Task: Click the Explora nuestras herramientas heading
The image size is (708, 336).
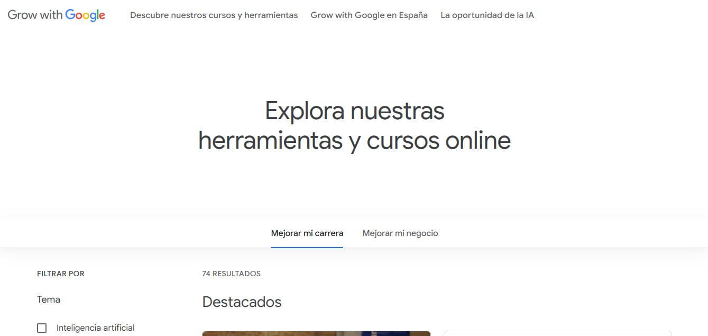Action: point(354,126)
